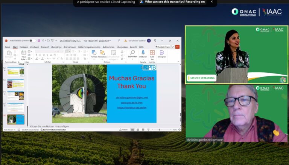This screenshot has height=165, width=289.
Task: Open the Einfügen paste dropdown arrow
Action: (9, 57)
